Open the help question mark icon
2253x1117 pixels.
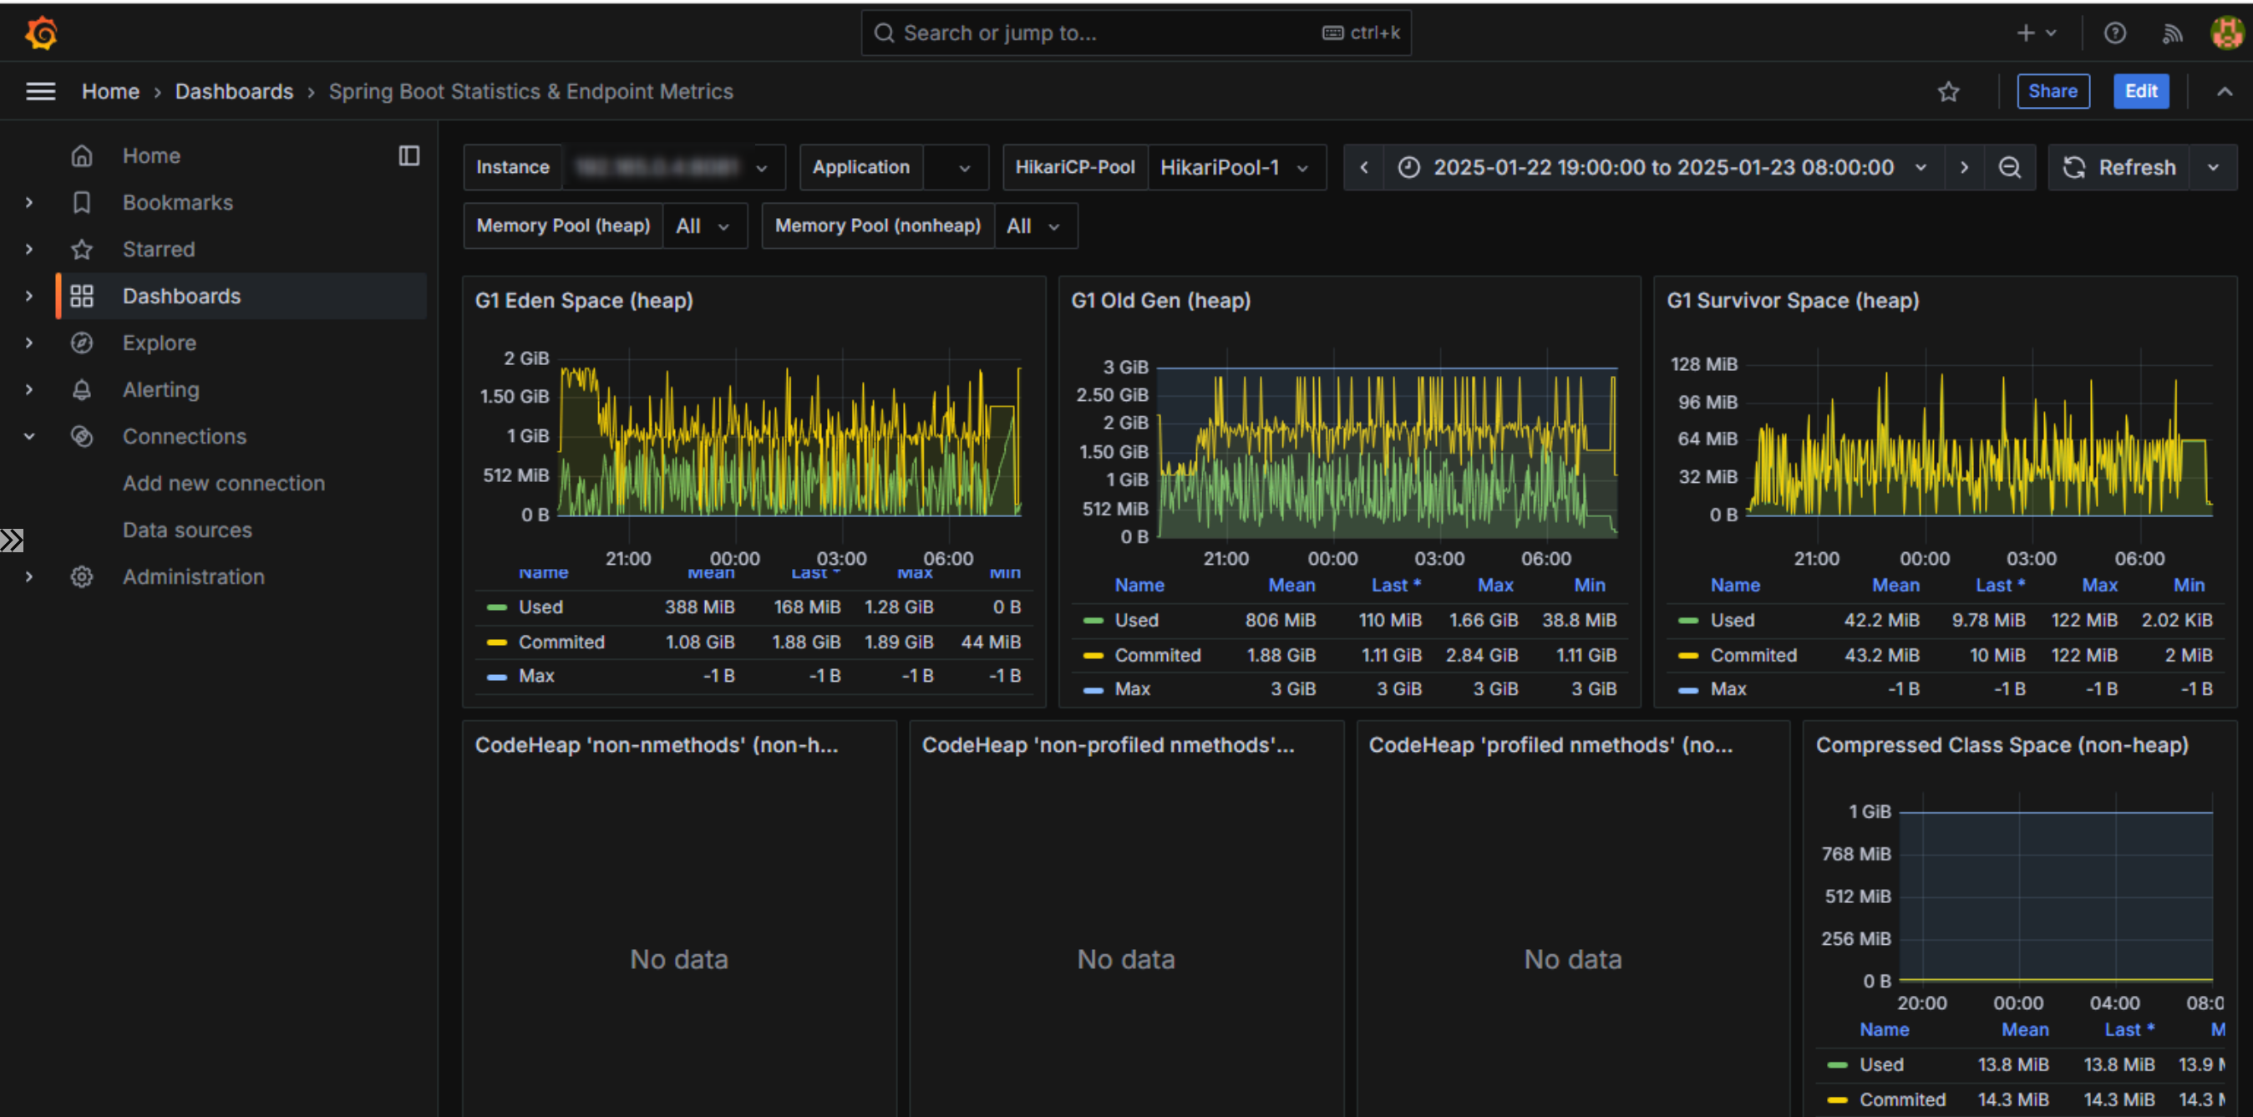(2114, 33)
